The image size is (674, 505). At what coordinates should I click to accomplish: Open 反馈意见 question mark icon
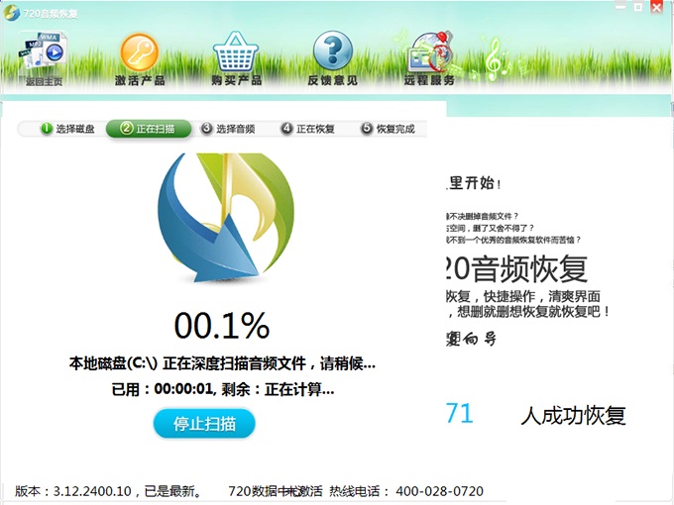point(332,56)
